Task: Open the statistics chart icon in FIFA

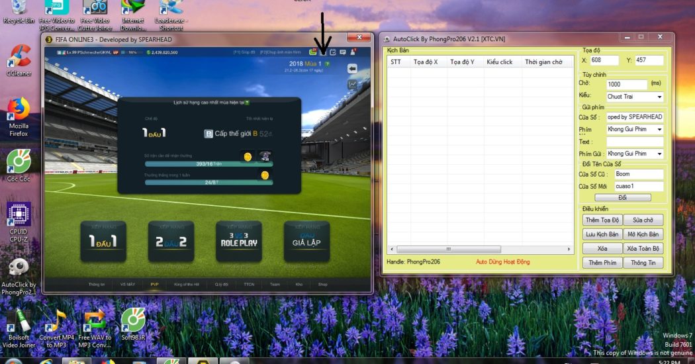Action: click(352, 84)
